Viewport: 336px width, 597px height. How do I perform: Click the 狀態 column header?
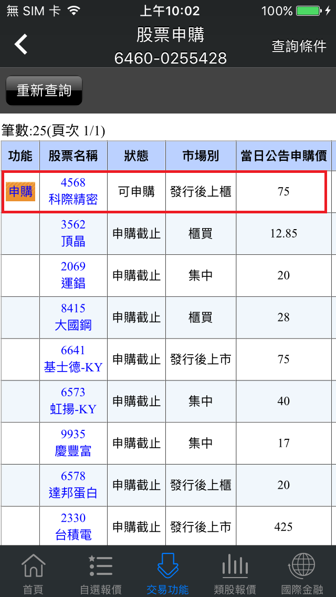point(136,156)
